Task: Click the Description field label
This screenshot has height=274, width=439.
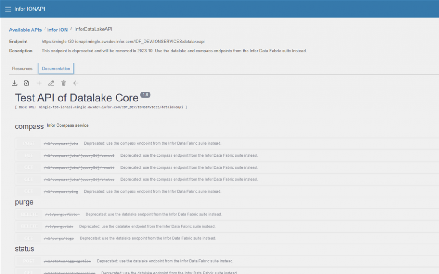Action: pos(21,51)
